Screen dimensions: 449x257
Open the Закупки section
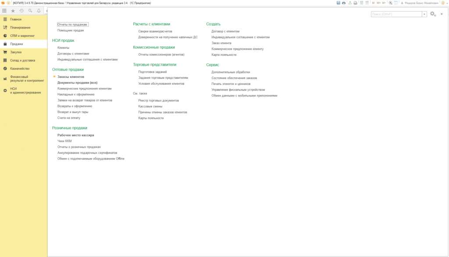(x=24, y=52)
